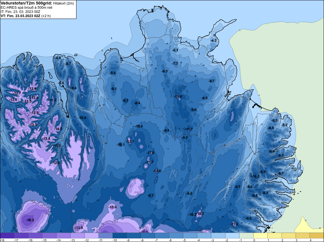324x242 pixels.
Task: Click the -10.3 temperature value
Action: [x=192, y=214]
